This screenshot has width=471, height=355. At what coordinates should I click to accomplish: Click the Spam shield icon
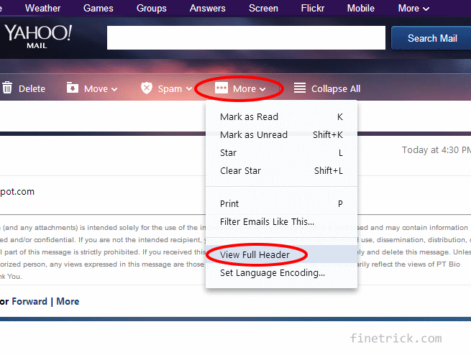(147, 88)
